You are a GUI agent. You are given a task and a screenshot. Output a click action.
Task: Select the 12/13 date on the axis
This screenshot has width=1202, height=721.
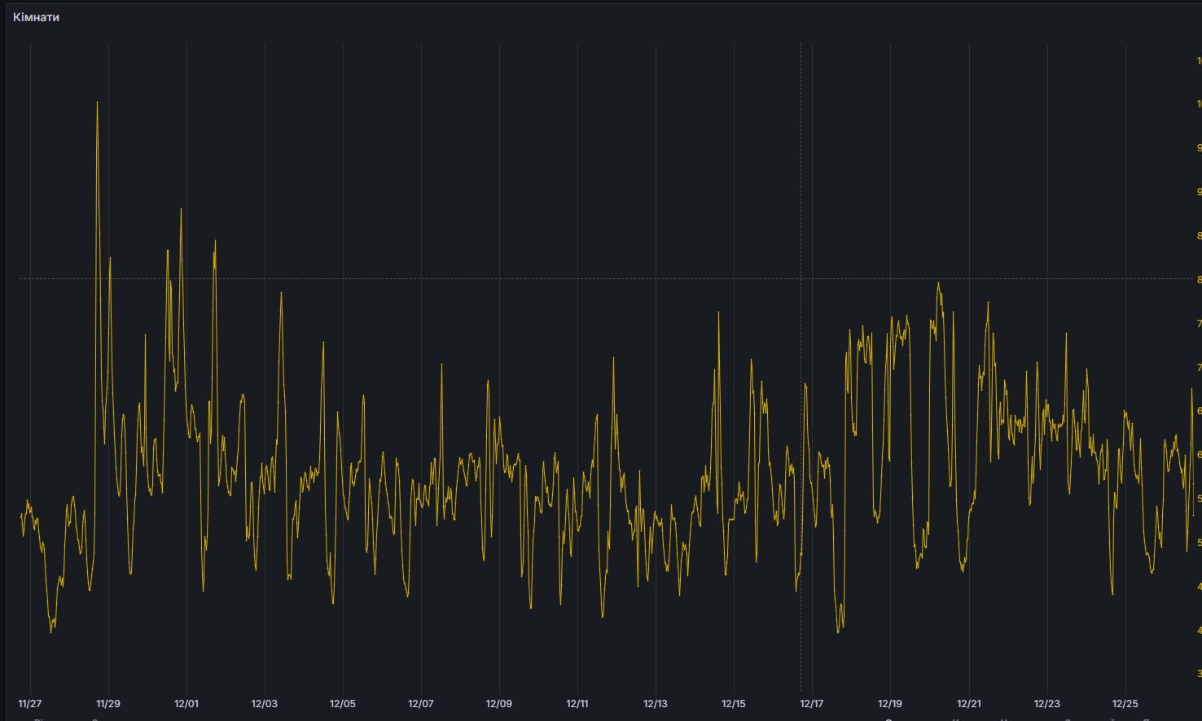coord(656,704)
